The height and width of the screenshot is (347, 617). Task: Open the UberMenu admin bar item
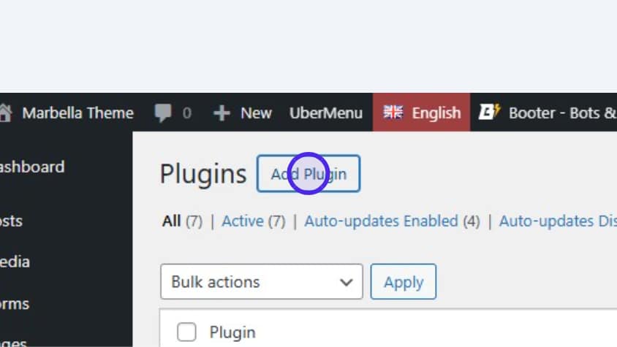[x=325, y=113]
